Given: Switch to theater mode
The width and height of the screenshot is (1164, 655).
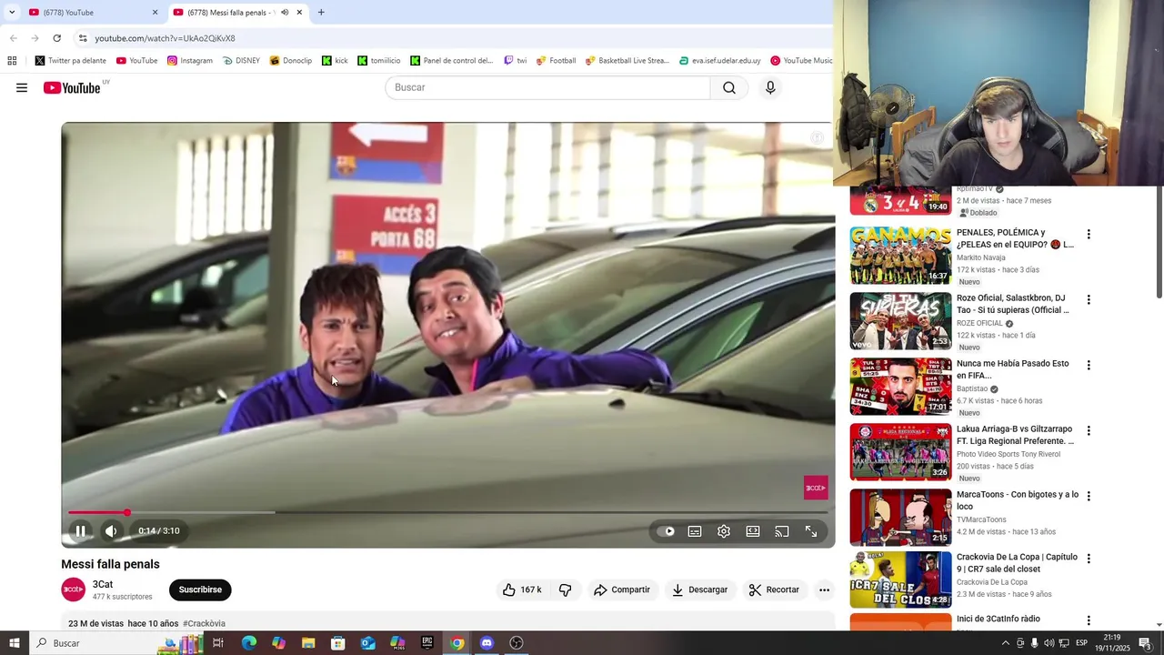Looking at the screenshot, I should 753,531.
